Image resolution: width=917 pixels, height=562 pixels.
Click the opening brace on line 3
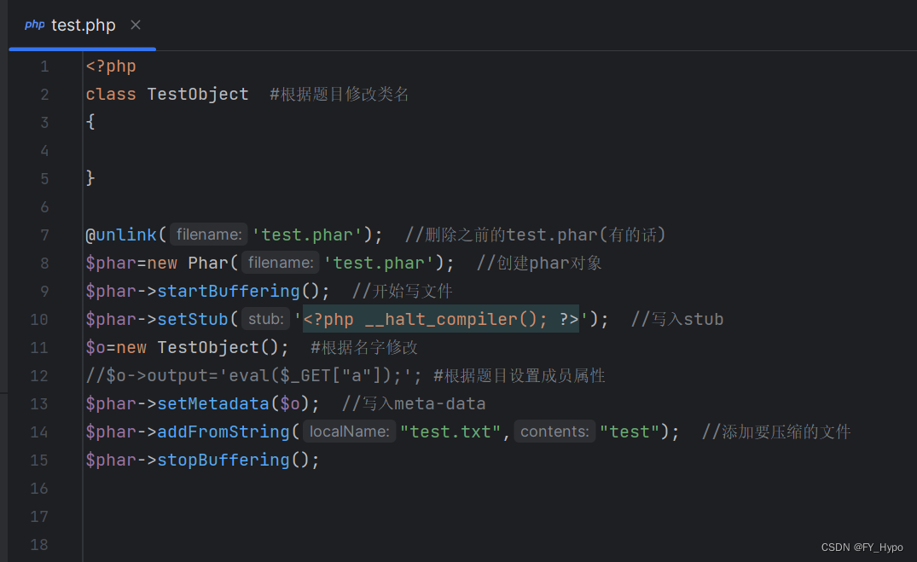tap(90, 122)
